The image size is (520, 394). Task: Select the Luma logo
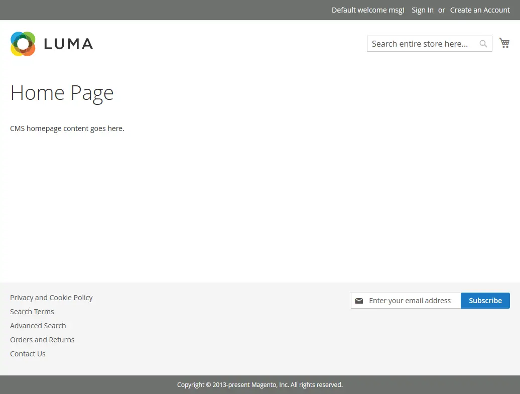pos(50,44)
